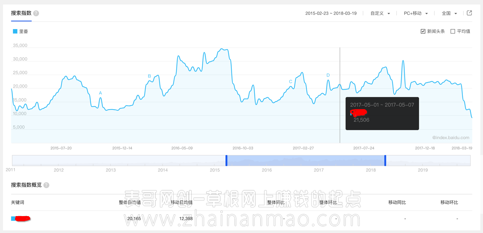Viewport: 483px width, 233px height.
Task: Open the PC+移动 device dropdown
Action: coord(416,13)
